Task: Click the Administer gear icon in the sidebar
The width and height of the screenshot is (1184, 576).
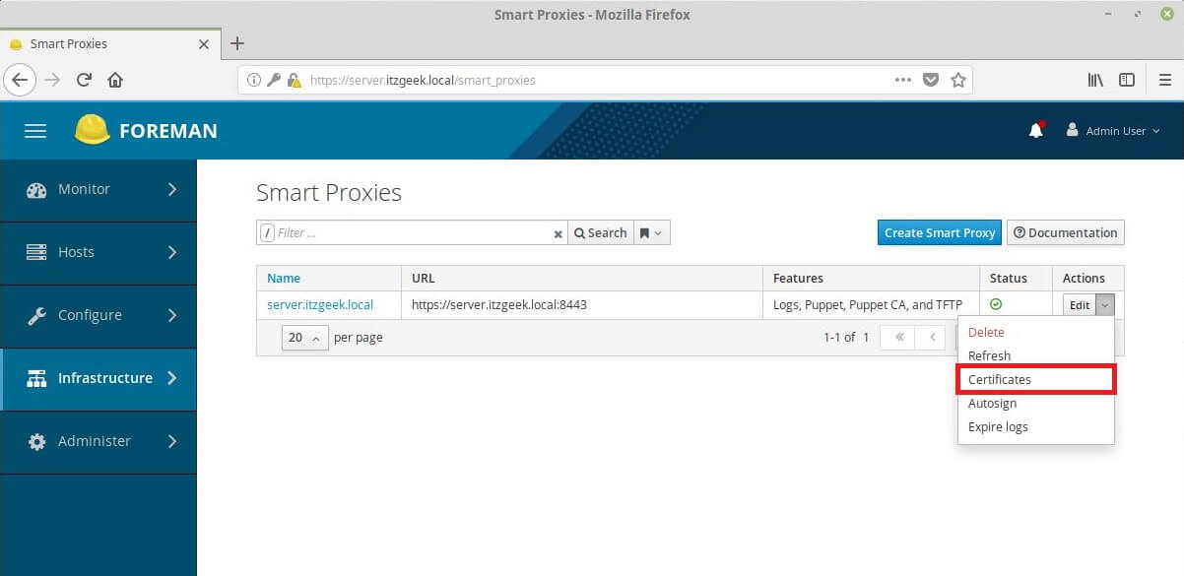Action: point(36,442)
